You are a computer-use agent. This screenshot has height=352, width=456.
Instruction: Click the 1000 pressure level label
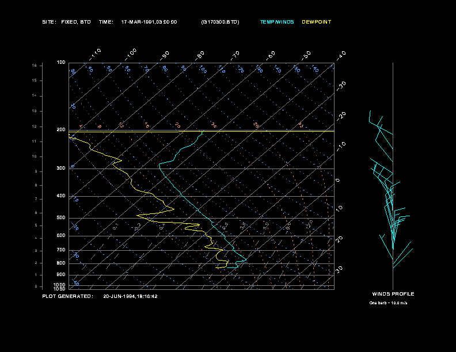[60, 285]
